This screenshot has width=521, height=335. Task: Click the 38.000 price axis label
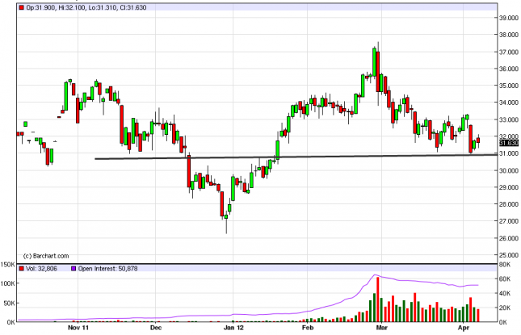point(508,35)
